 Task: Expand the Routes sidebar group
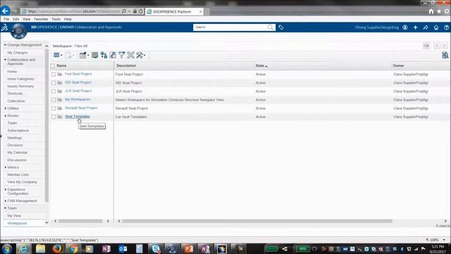(5, 116)
